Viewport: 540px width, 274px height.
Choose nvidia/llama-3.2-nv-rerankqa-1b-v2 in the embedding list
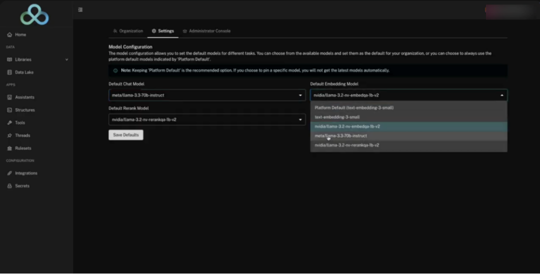408,145
